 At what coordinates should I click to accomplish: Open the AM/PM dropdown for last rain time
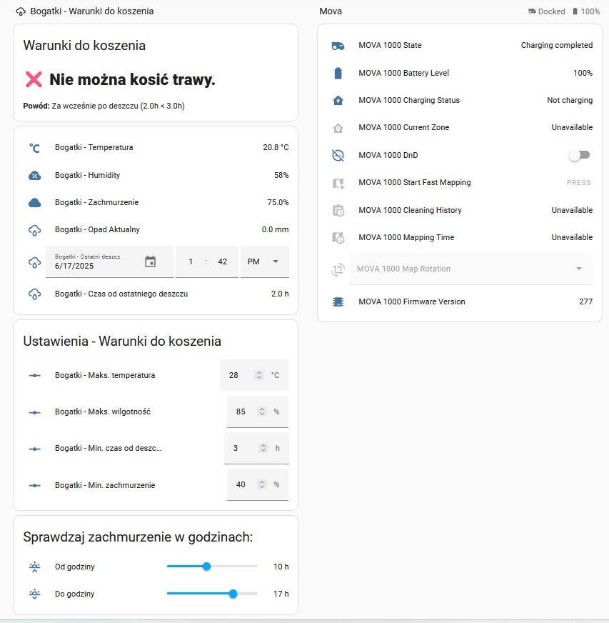click(x=264, y=261)
